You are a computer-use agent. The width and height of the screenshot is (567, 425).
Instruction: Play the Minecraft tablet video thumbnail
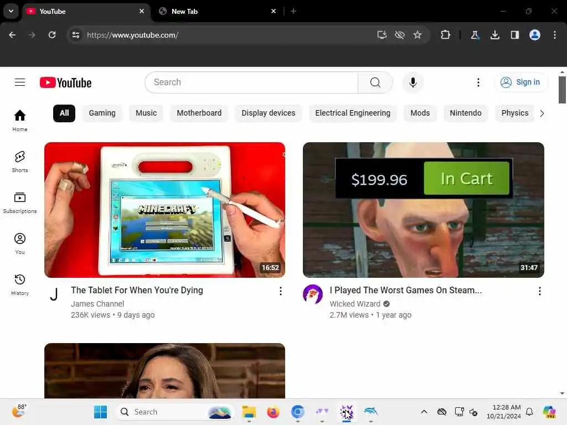[164, 210]
